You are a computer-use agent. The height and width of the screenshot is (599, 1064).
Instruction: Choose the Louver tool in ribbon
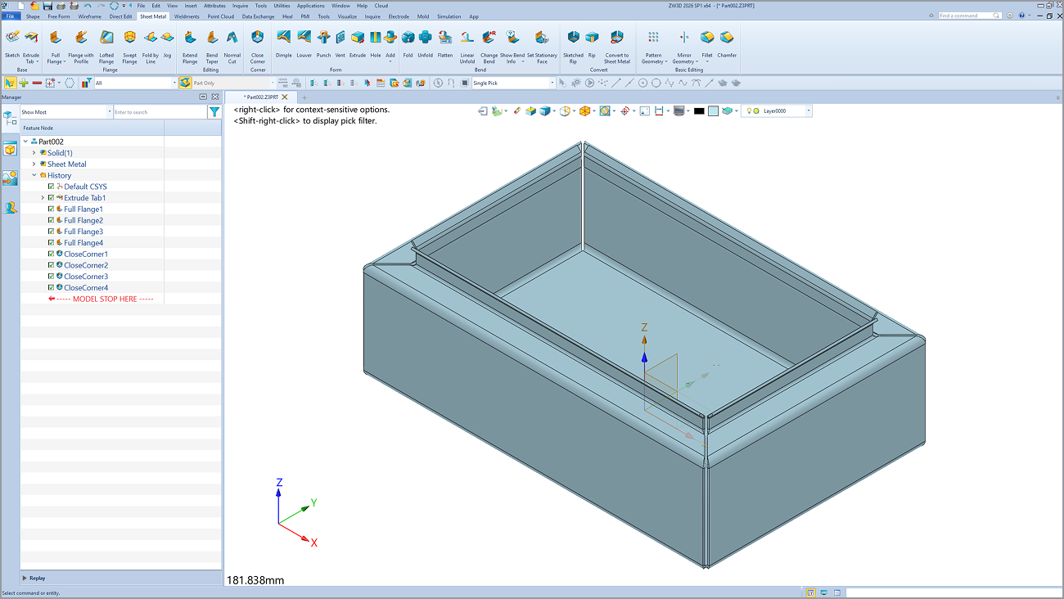point(304,38)
